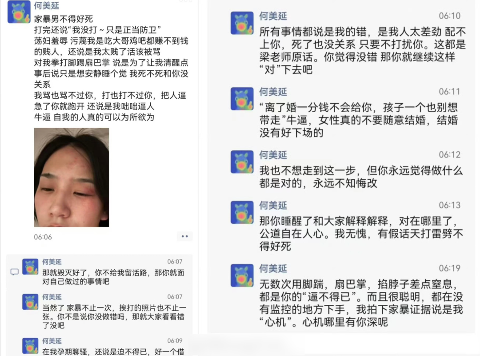Open the 何美延 name on the 06:09 reply
Image resolution: width=480 pixels, height=356 pixels.
[52, 341]
